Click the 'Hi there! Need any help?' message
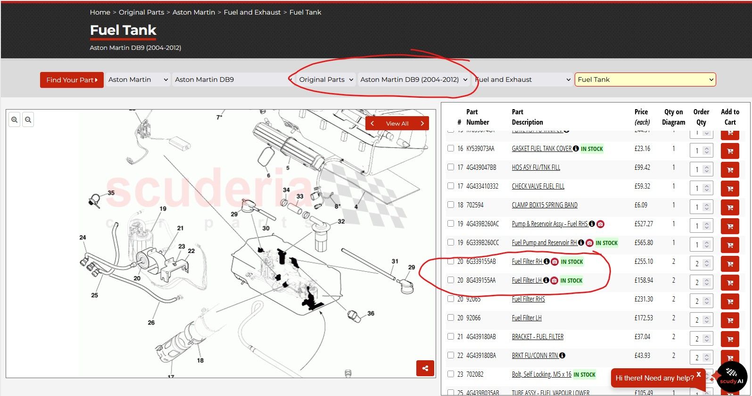 click(654, 378)
